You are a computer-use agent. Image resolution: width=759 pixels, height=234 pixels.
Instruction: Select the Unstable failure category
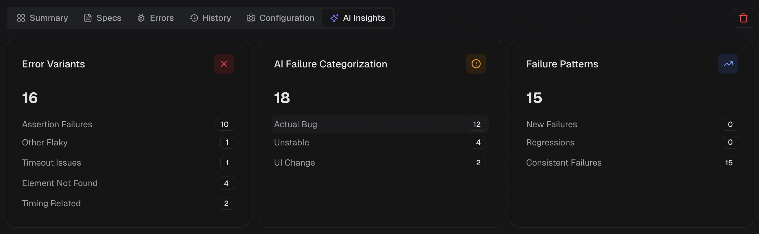379,142
